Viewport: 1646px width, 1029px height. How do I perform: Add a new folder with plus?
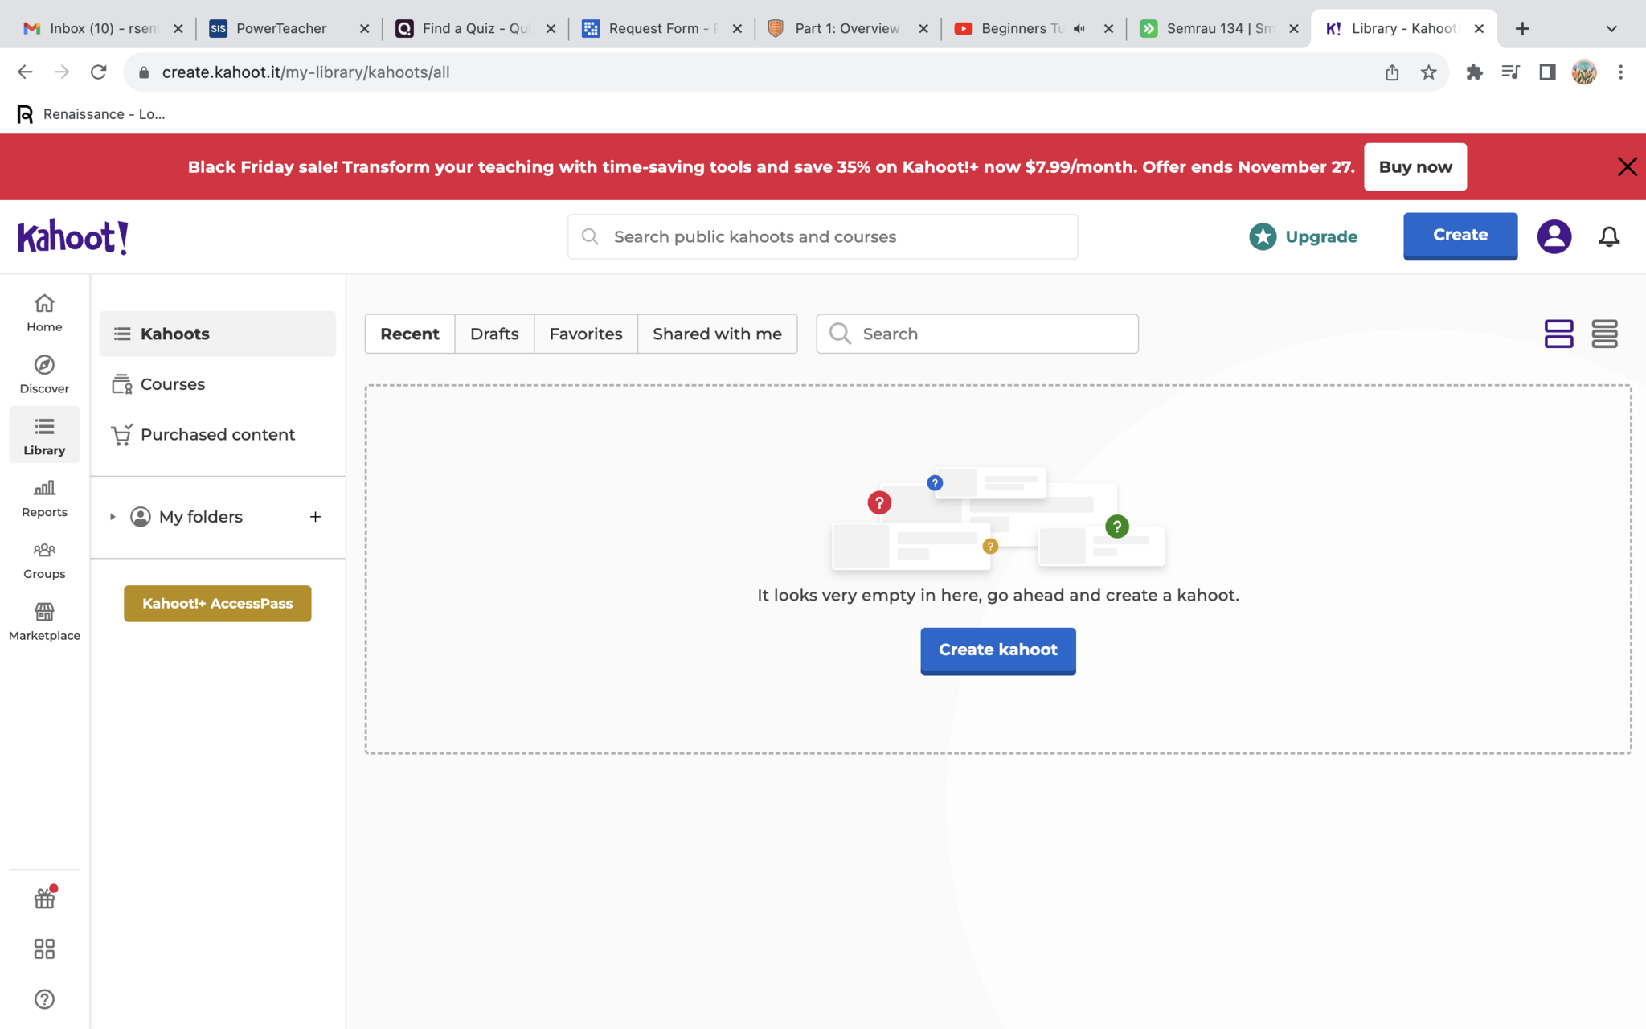click(315, 517)
